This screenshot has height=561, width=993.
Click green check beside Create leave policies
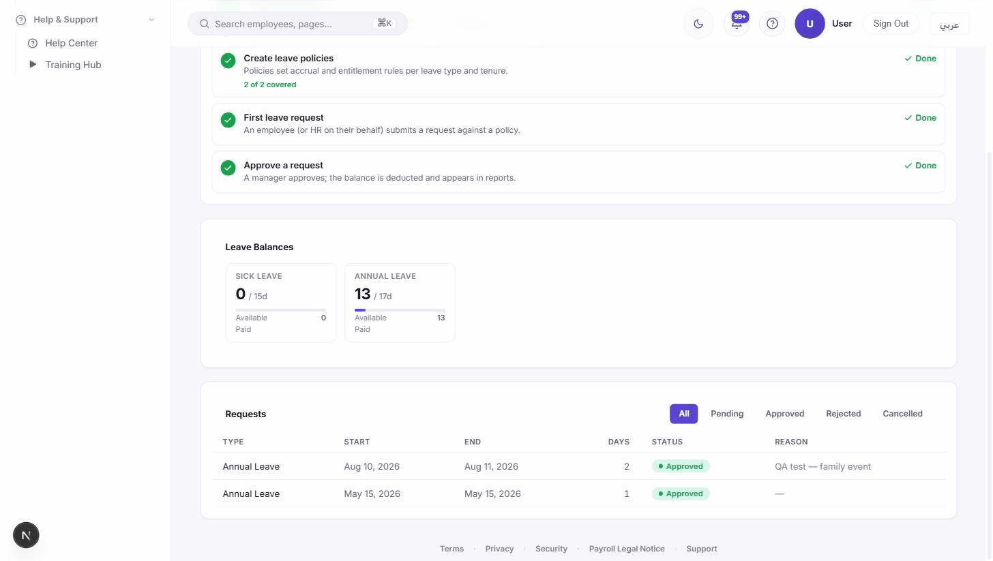[228, 61]
